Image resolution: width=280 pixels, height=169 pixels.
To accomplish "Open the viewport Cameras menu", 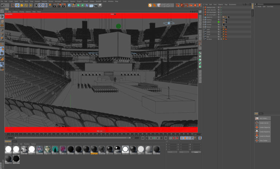I will (15, 12).
